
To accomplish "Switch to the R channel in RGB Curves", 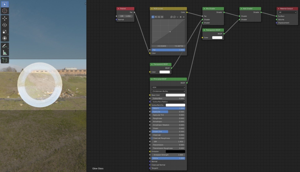I will (x=156, y=17).
